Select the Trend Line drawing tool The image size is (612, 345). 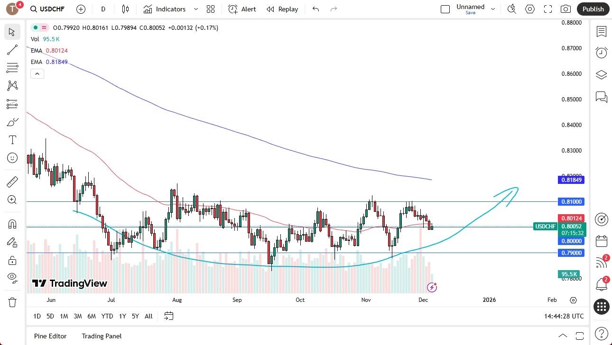pos(12,50)
